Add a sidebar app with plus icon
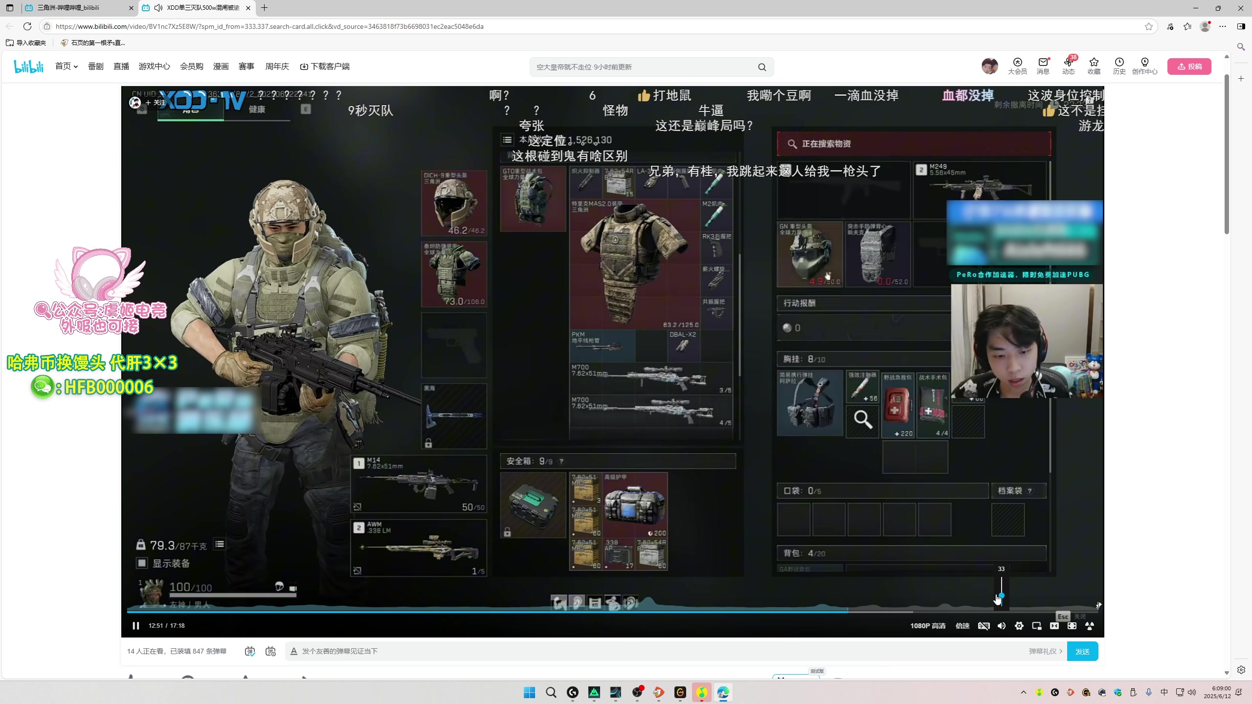This screenshot has height=704, width=1252. [x=1241, y=79]
